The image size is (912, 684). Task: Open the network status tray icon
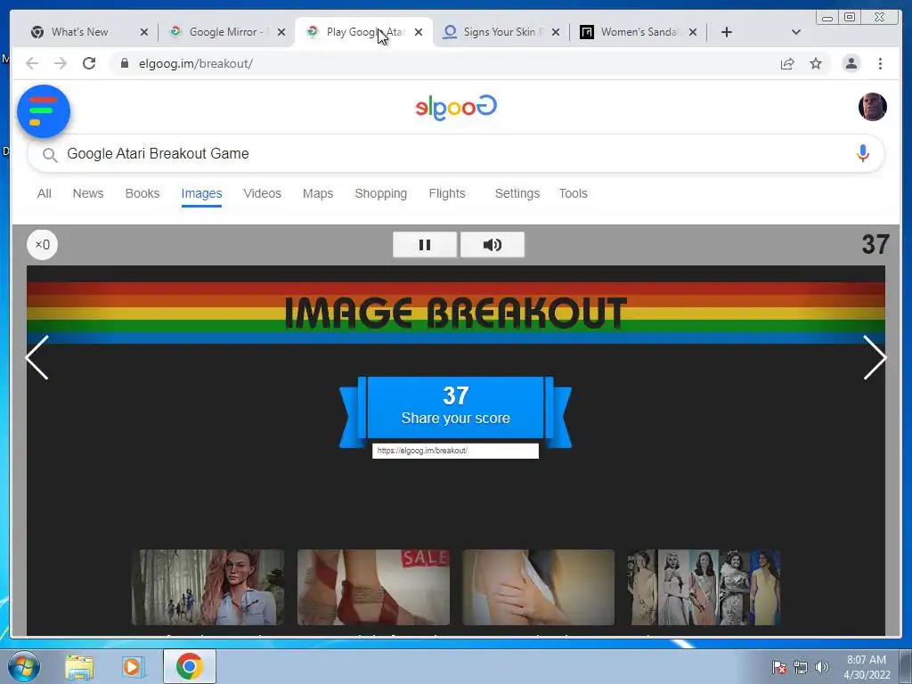click(x=801, y=667)
